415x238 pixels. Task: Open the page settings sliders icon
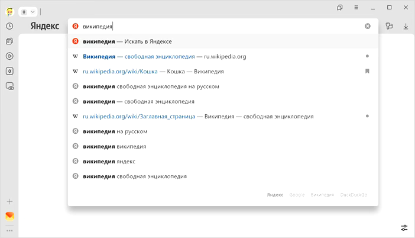pos(404,228)
